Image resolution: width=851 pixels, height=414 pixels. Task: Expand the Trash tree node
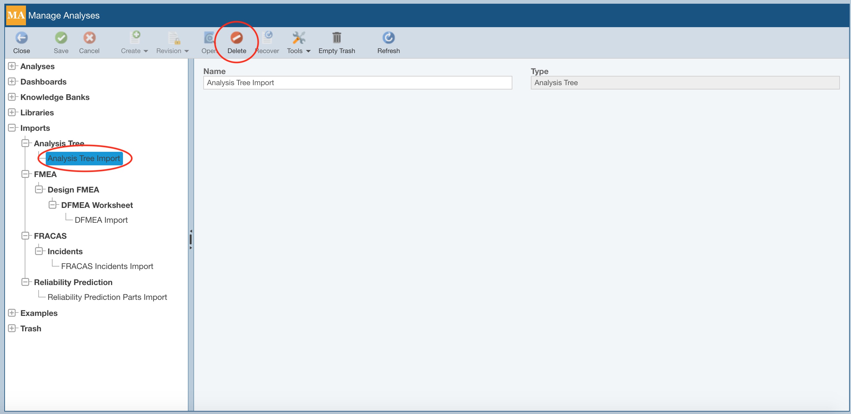tap(12, 328)
